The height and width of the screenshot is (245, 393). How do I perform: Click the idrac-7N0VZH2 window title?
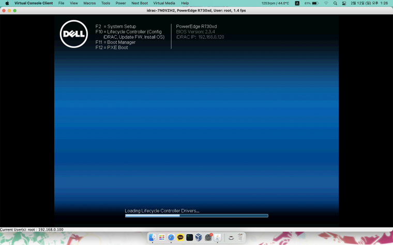click(x=196, y=10)
